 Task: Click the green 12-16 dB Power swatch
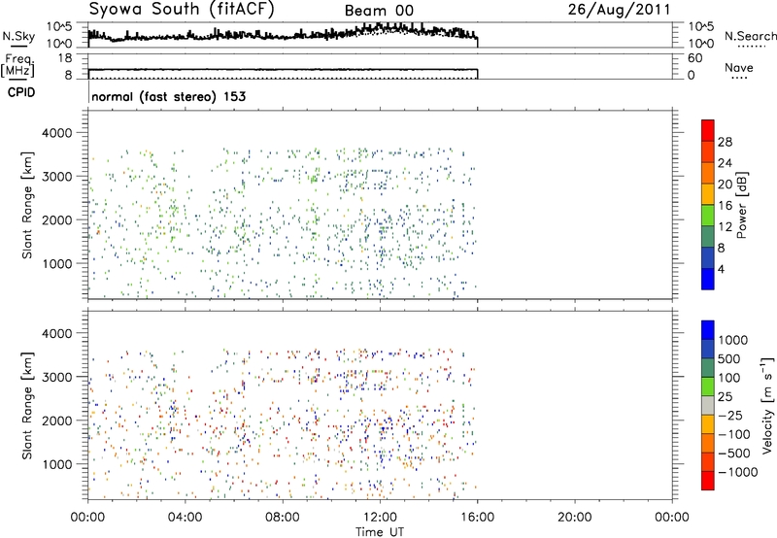pos(708,215)
